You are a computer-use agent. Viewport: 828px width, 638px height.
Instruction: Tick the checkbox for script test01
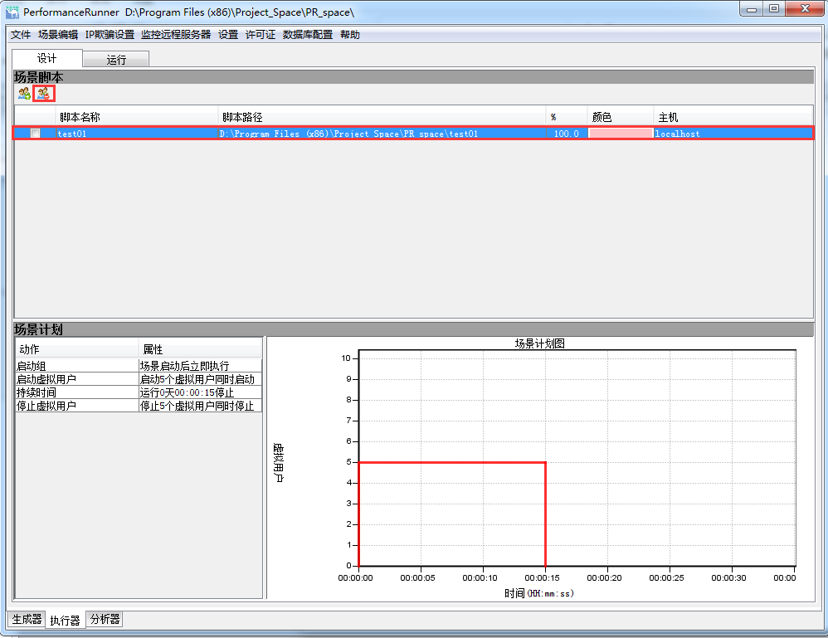tap(35, 134)
